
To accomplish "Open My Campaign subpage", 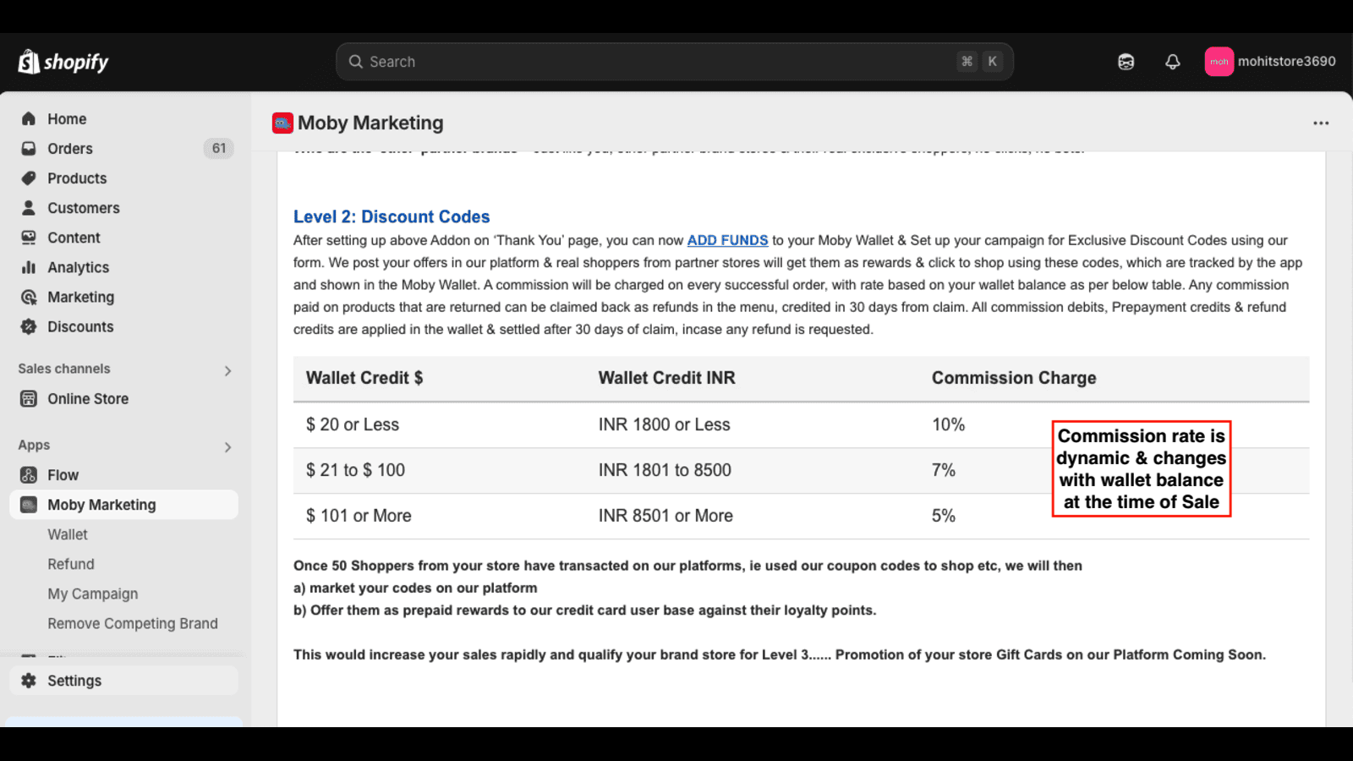I will 93,594.
